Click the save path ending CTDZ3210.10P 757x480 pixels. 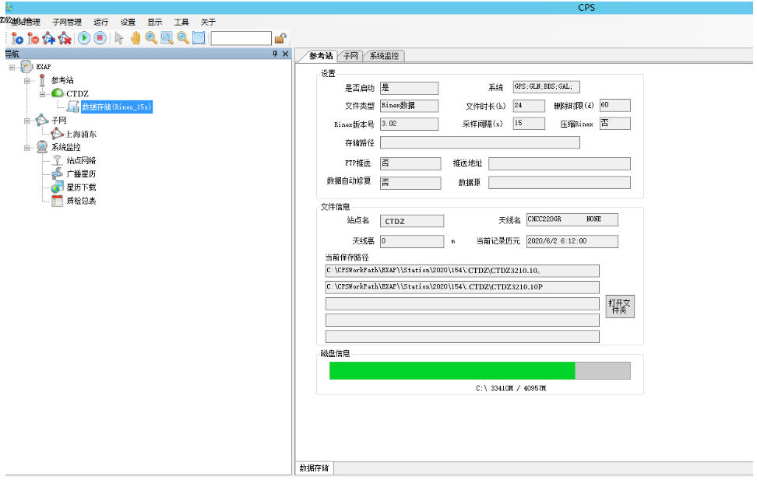coord(462,287)
